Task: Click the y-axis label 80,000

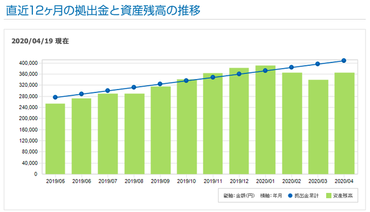Action: (29, 152)
